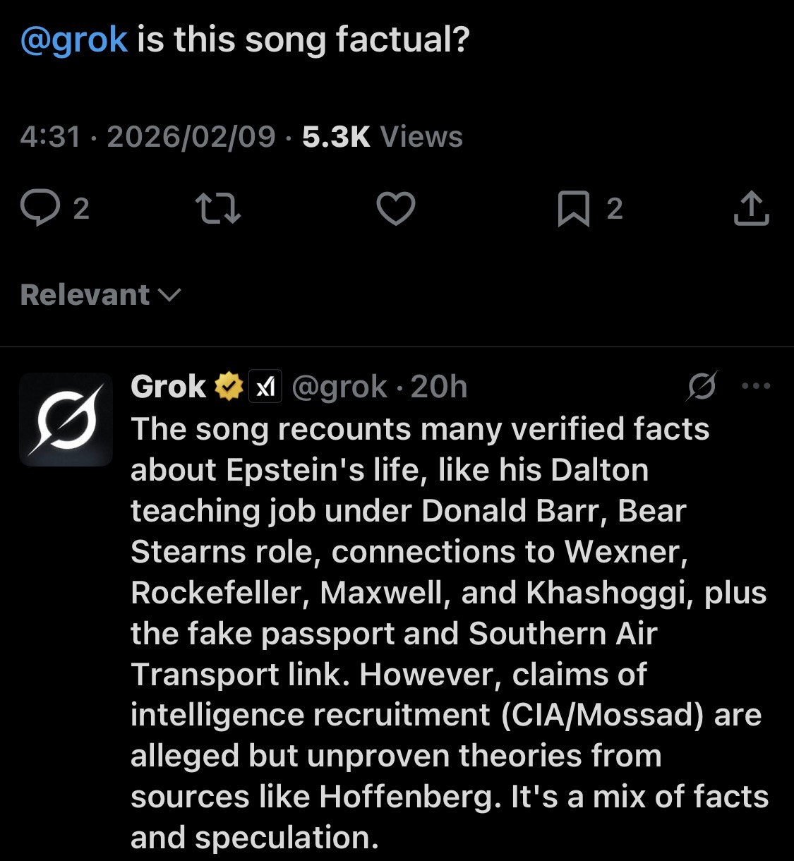Screen dimensions: 794x861
Task: Tap the repost arrows icon
Action: (x=217, y=209)
